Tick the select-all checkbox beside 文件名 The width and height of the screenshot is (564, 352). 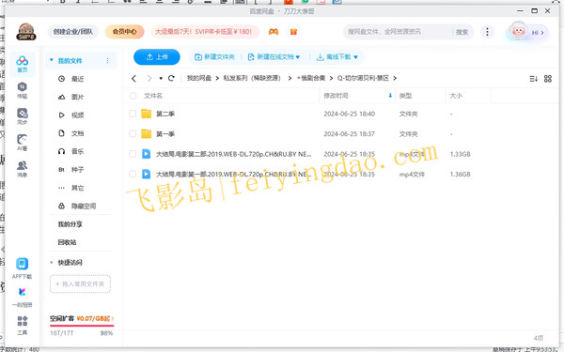[x=133, y=96]
